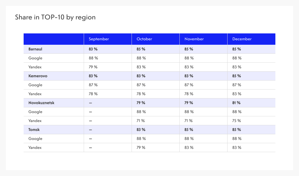Viewport: 299px width, 176px height.
Task: Click Kemerovo Google September 87 % cell
Action: pyautogui.click(x=93, y=85)
